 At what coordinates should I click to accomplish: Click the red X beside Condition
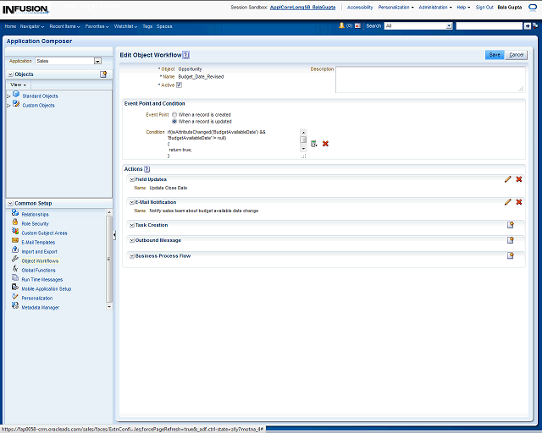(325, 144)
